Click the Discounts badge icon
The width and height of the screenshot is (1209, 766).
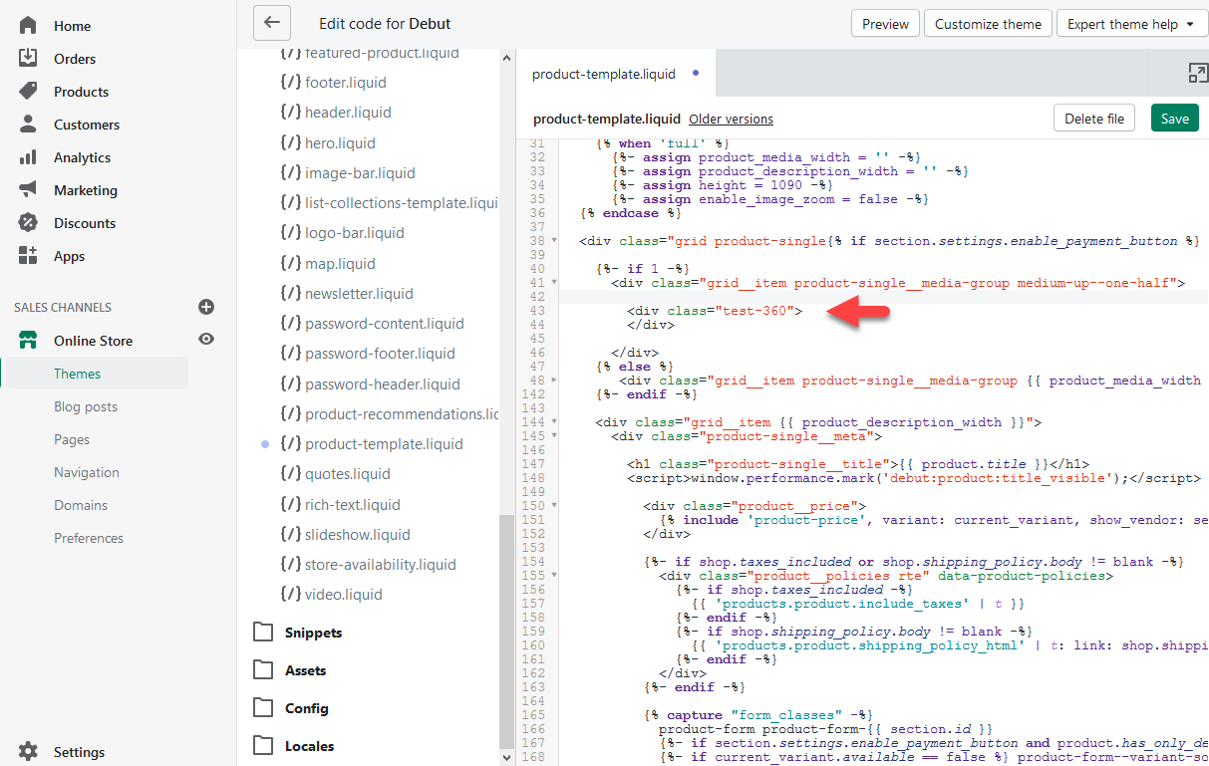(x=28, y=222)
